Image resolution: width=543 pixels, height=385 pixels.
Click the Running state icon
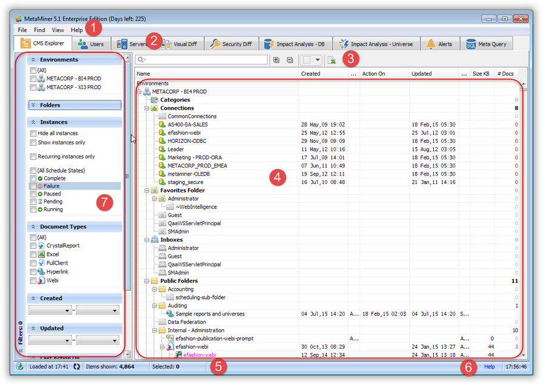tap(40, 209)
